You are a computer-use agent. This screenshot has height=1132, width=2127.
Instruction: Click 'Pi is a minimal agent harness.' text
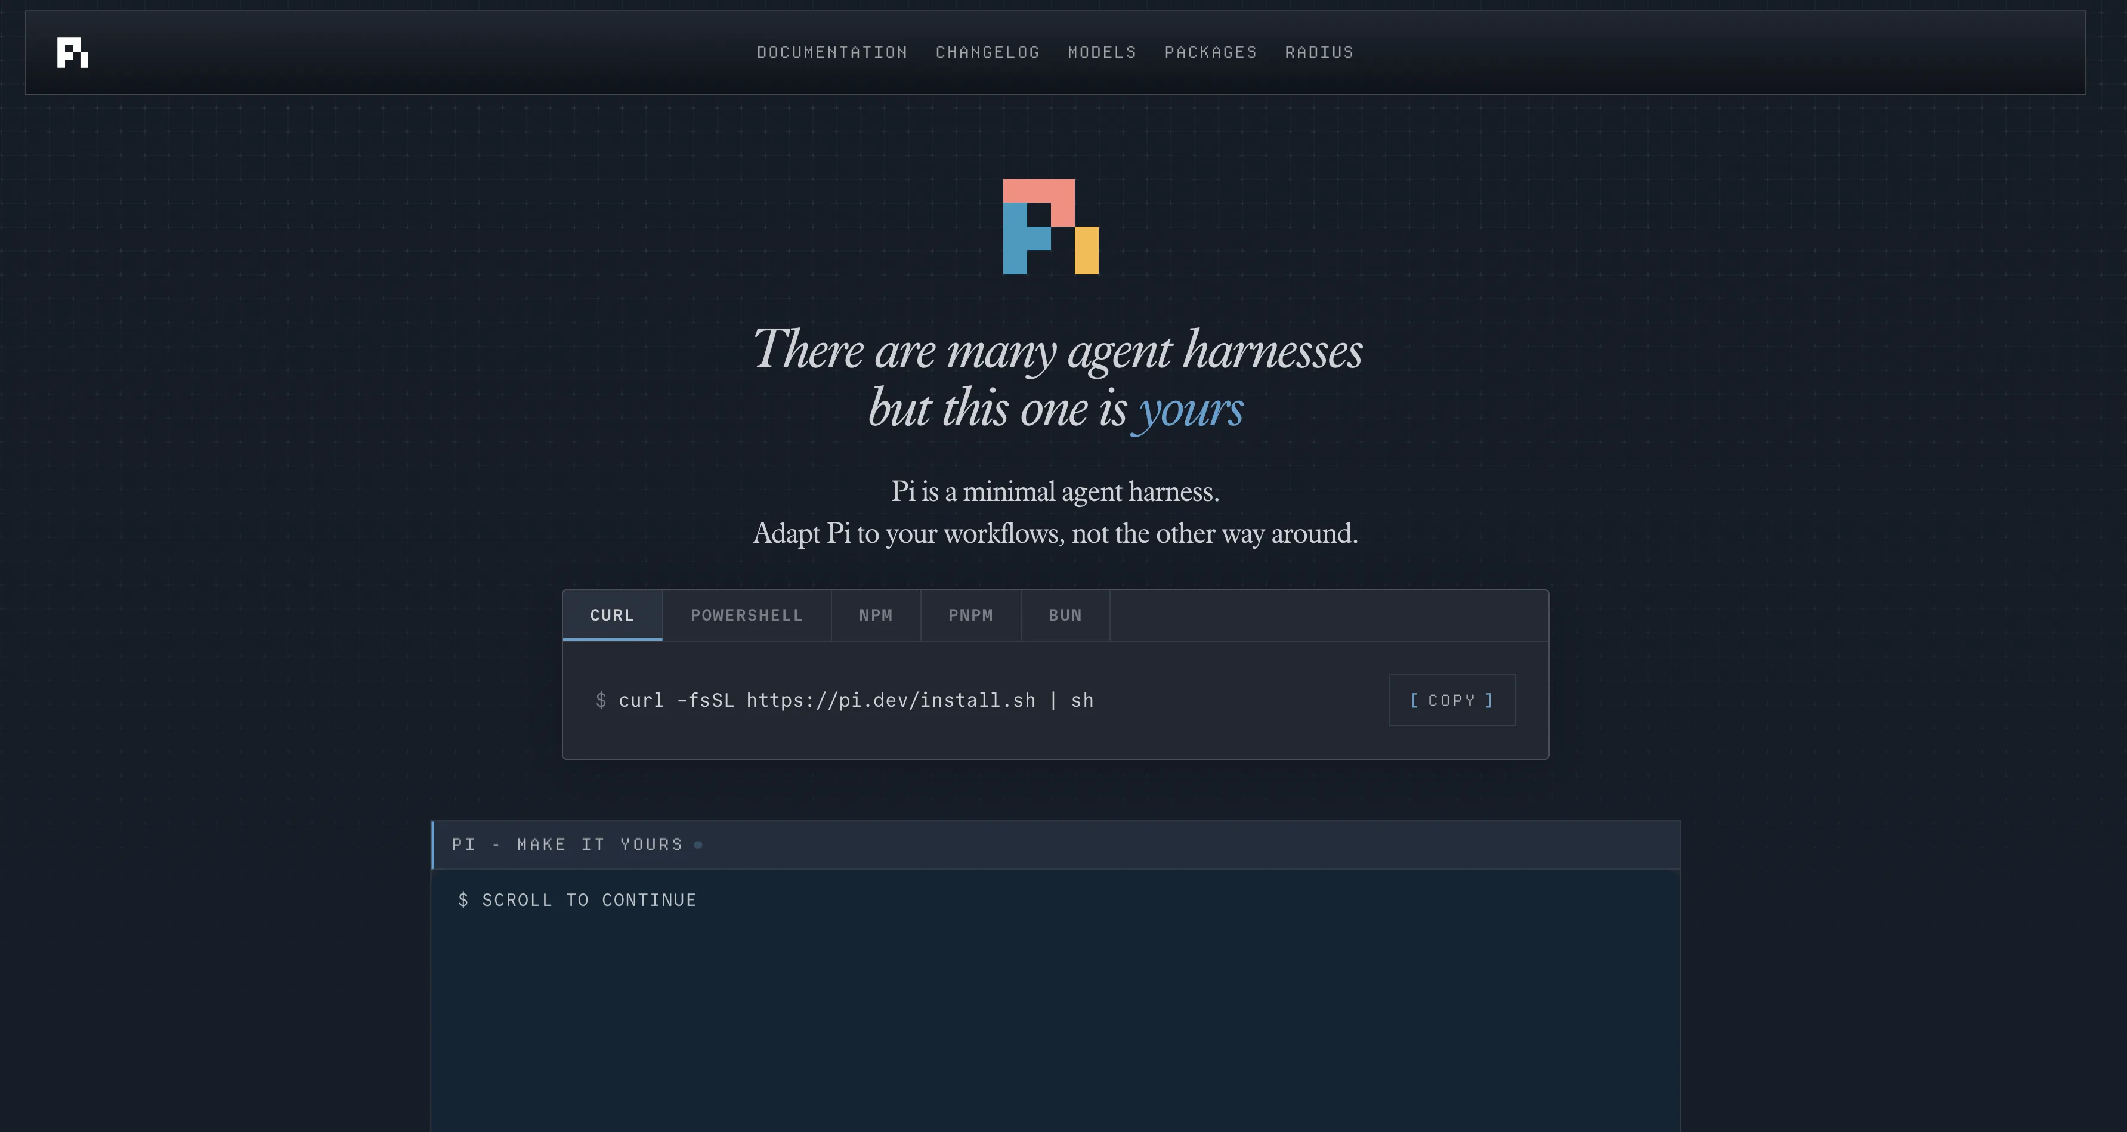tap(1055, 491)
